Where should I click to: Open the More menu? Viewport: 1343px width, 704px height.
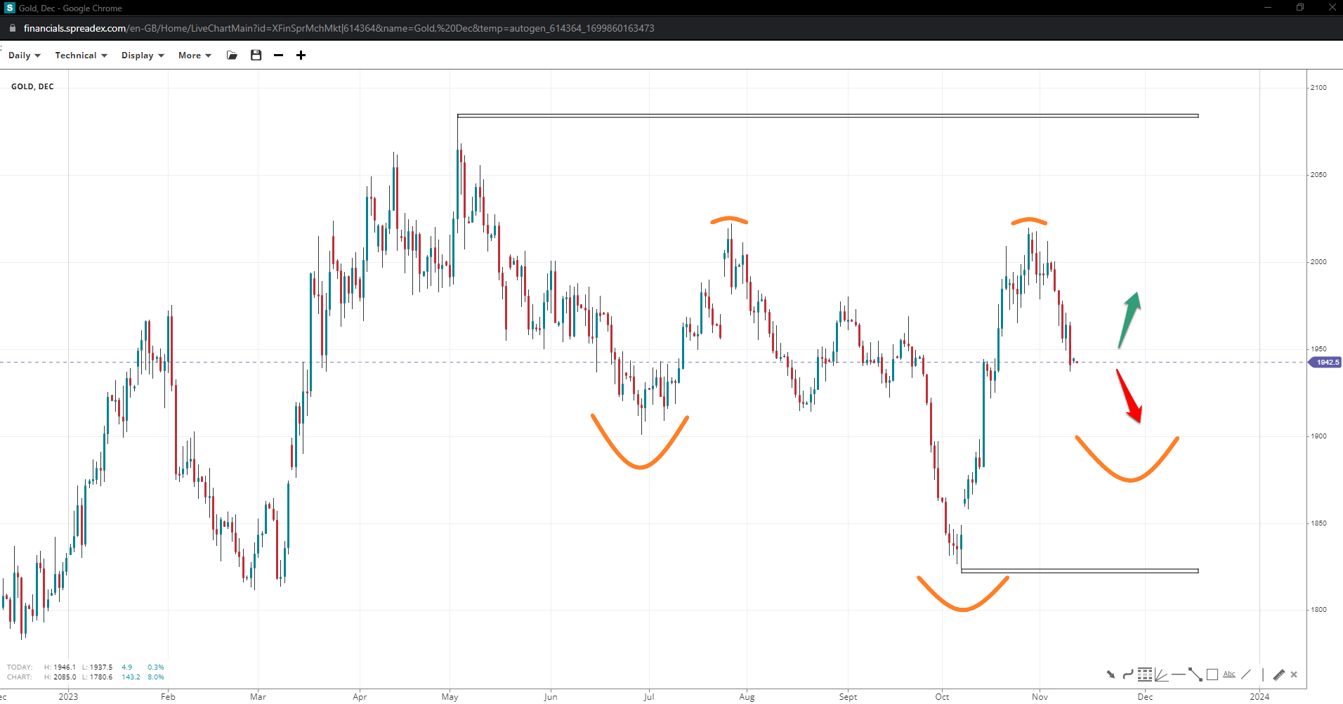click(194, 56)
